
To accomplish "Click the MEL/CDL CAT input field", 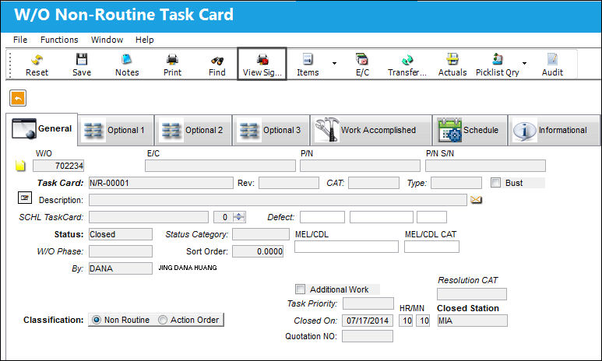I will click(431, 247).
